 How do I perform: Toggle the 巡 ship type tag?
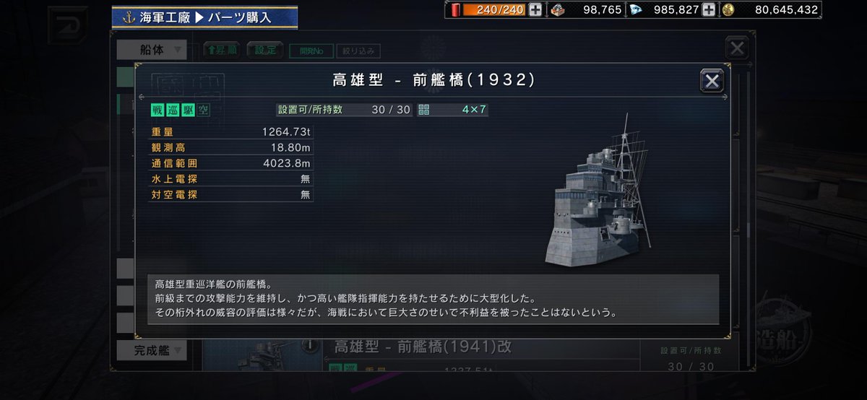tap(172, 110)
